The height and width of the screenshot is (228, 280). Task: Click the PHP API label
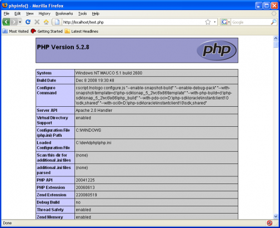click(44, 180)
